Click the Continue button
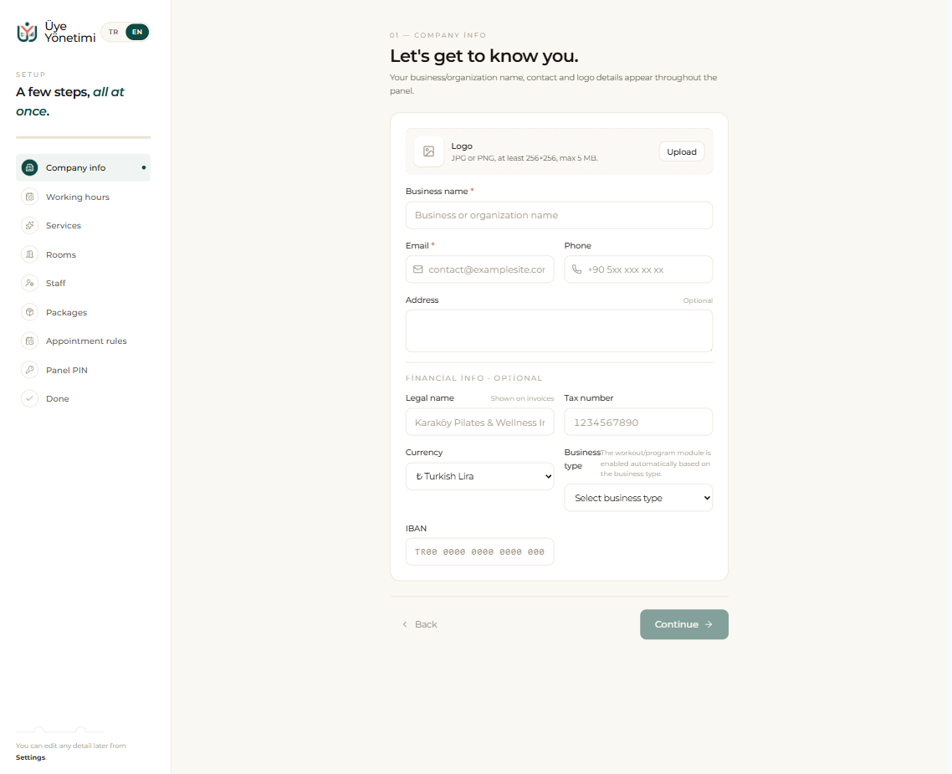The width and height of the screenshot is (952, 774). pyautogui.click(x=684, y=624)
